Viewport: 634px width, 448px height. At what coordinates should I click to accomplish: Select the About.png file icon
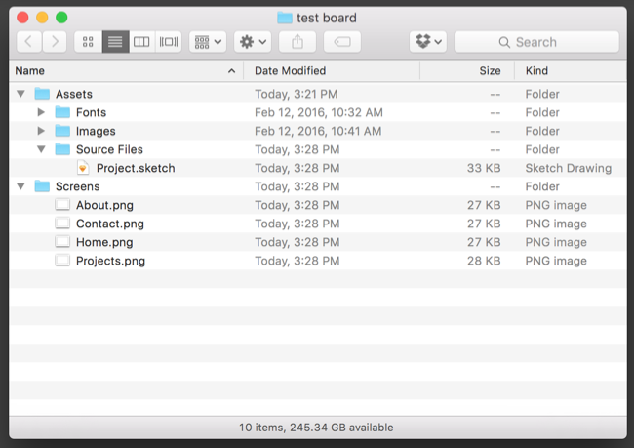[x=62, y=204]
